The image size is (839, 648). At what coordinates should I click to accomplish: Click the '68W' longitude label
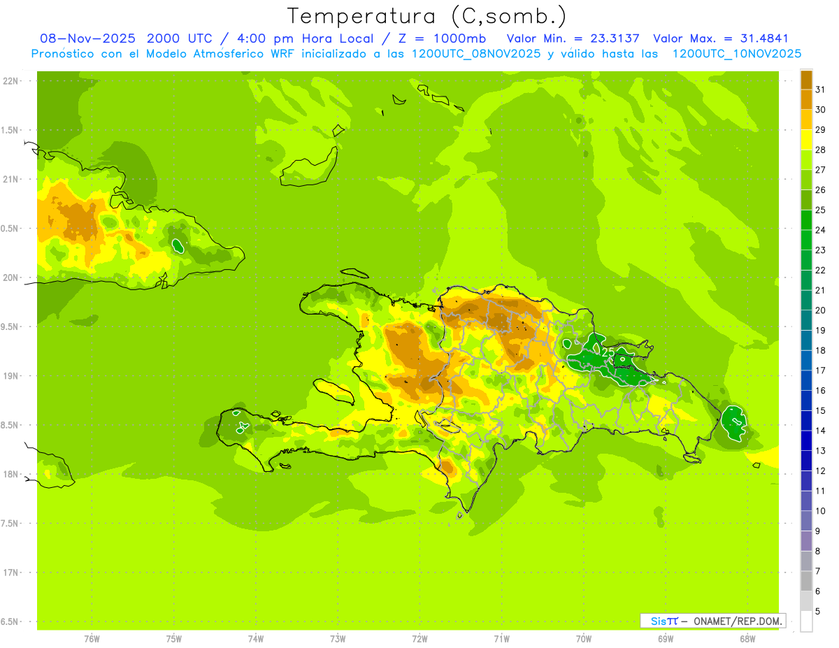747,639
